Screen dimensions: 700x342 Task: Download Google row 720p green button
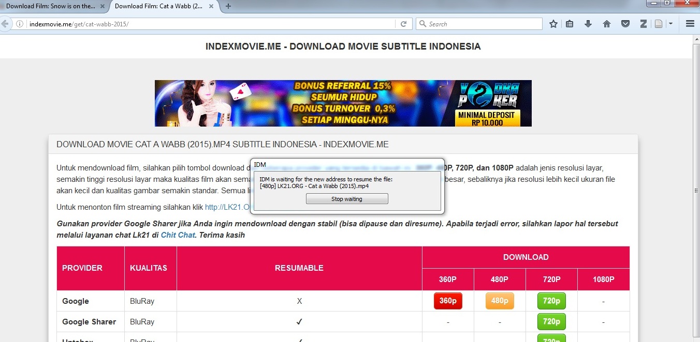point(551,301)
